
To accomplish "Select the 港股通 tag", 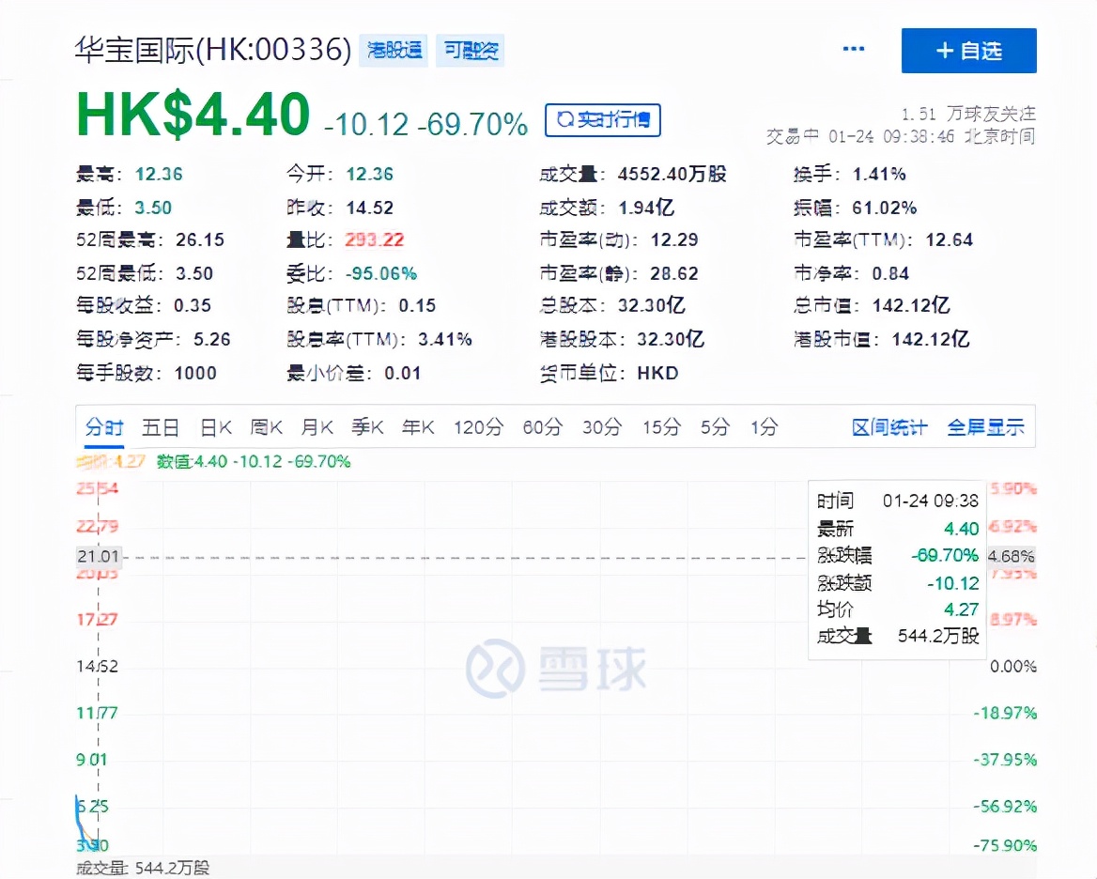I will 394,51.
